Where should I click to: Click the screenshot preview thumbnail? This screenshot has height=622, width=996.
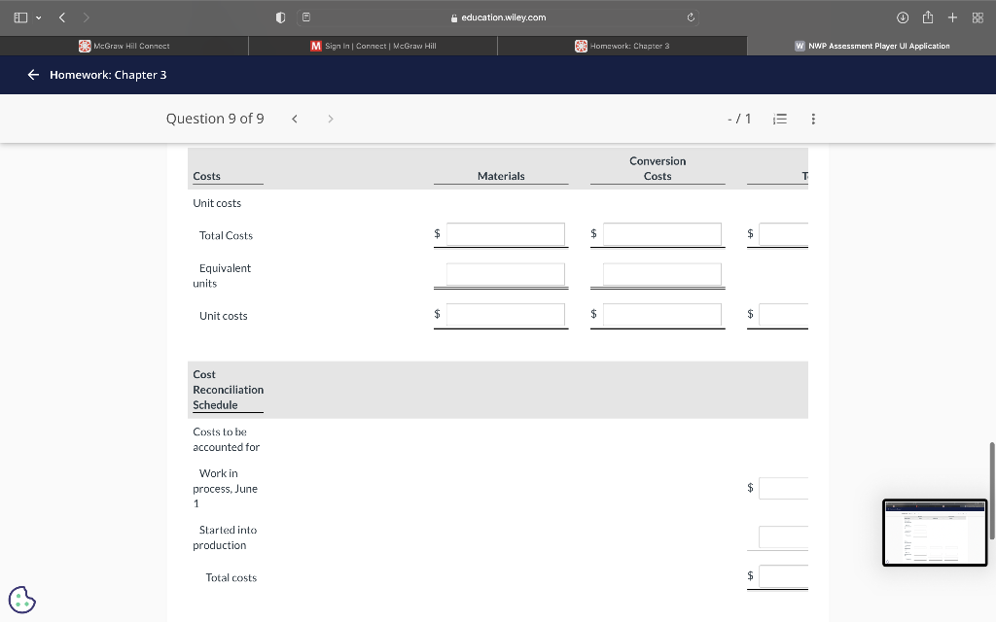[x=935, y=533]
